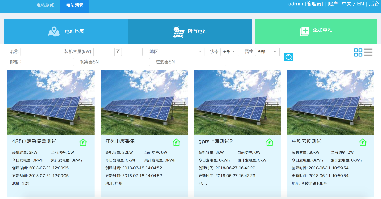
Task: Click green house icon on 485电表采集器测试
Action: tap(83, 142)
